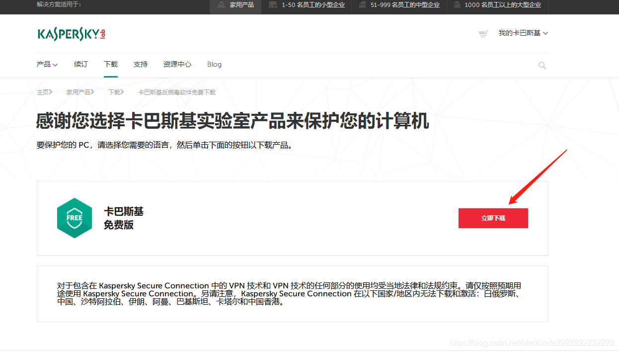Click home icon beside 家用产品 tab
The height and width of the screenshot is (352, 619).
[222, 4]
